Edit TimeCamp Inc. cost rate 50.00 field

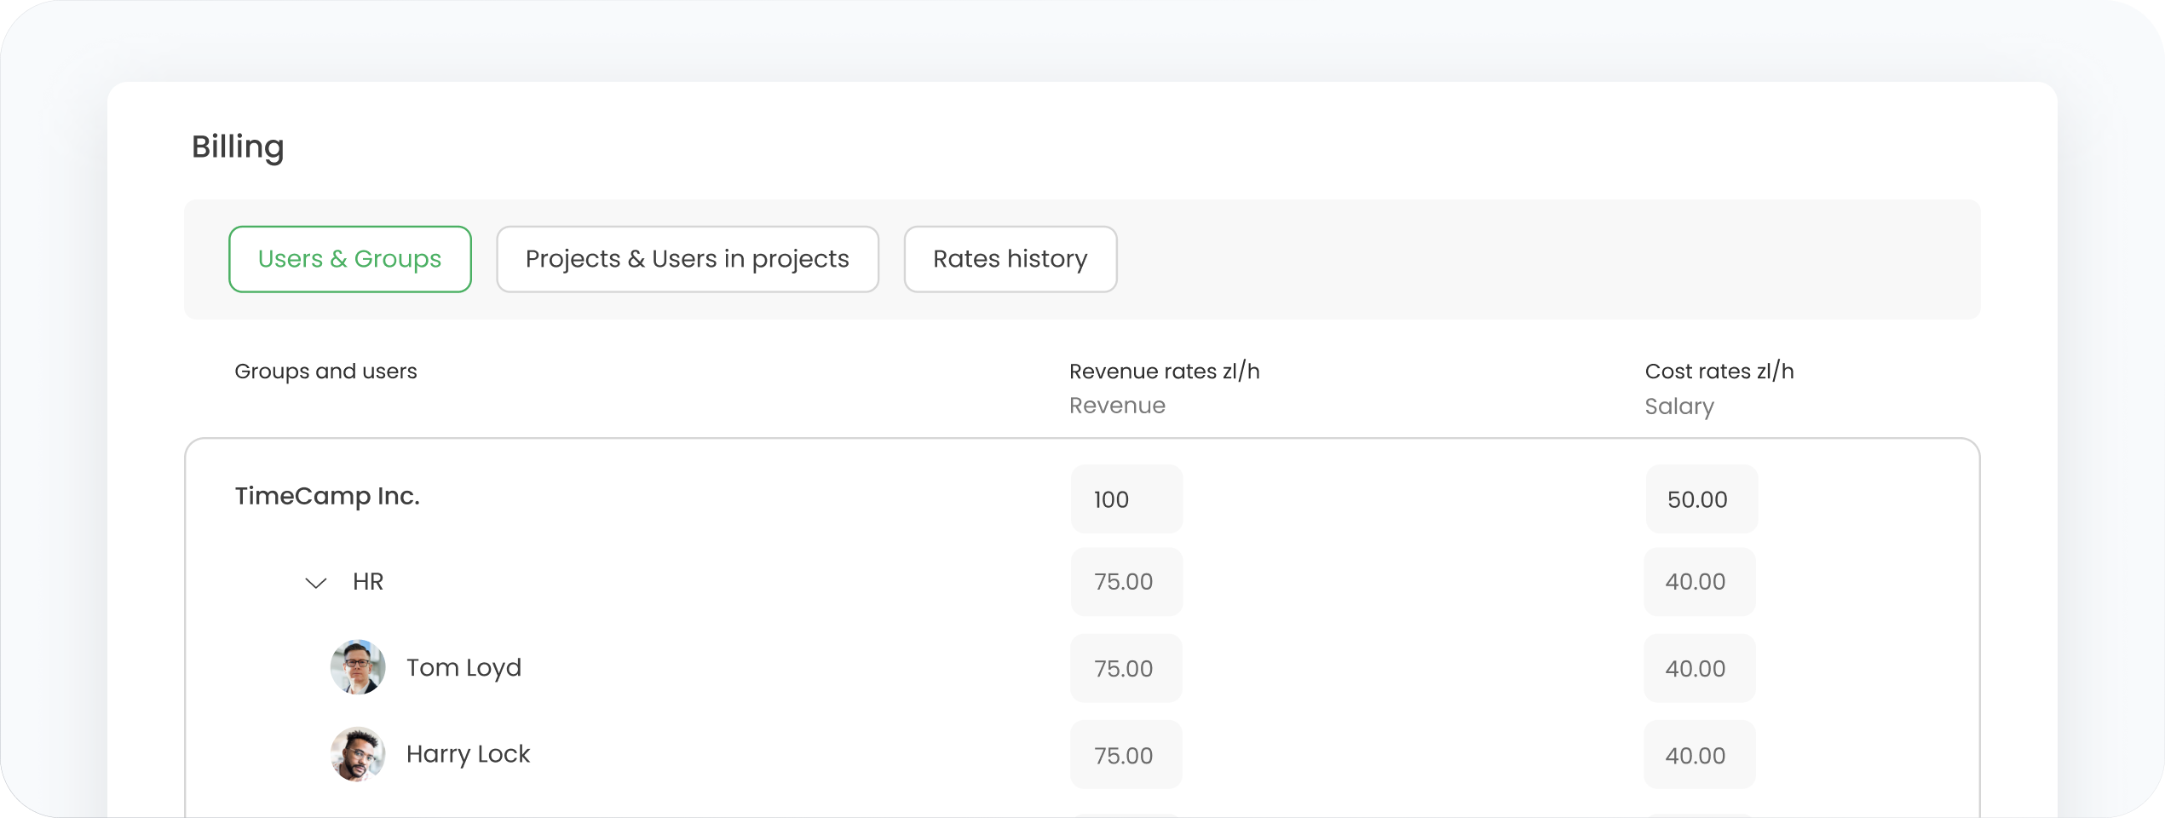coord(1701,499)
